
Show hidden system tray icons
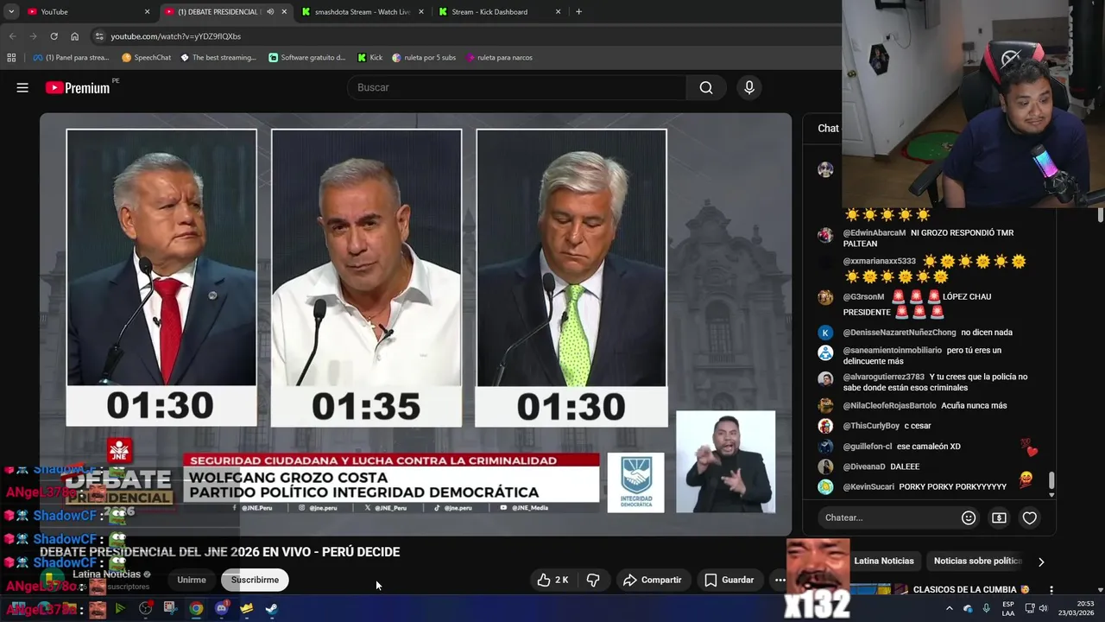(x=949, y=608)
